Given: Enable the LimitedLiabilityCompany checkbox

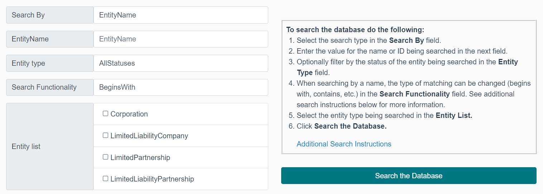Looking at the screenshot, I should [105, 135].
